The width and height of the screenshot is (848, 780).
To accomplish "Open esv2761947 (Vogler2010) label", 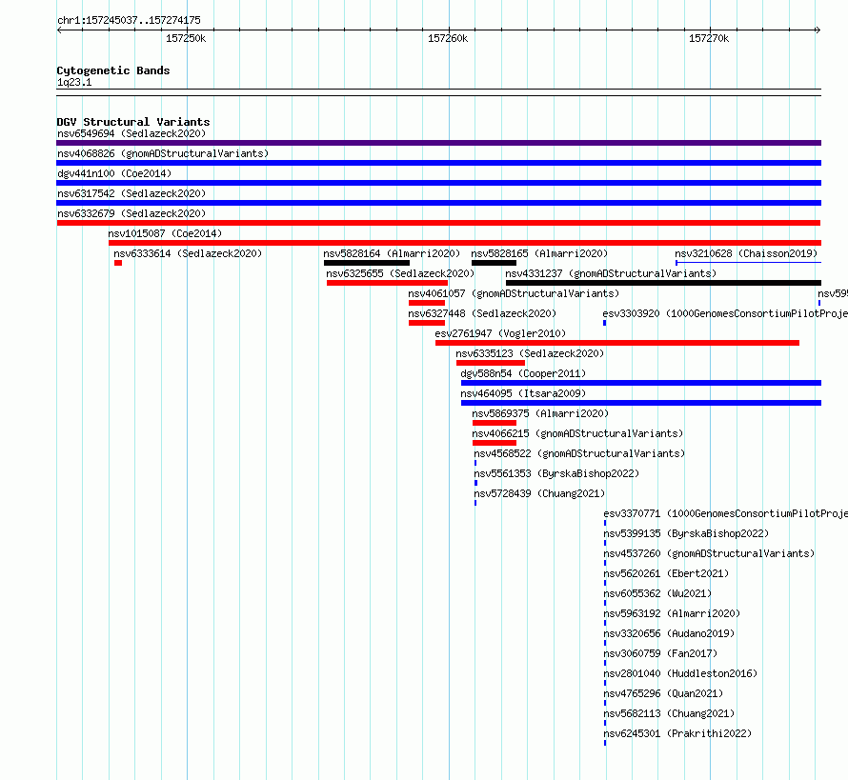I will [x=500, y=333].
